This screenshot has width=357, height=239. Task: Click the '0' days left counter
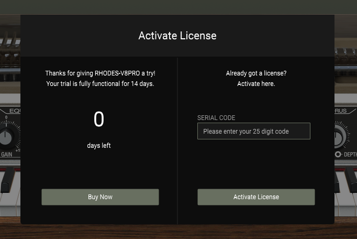point(99,119)
